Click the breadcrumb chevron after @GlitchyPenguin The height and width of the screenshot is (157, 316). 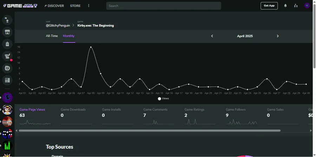[74, 25]
